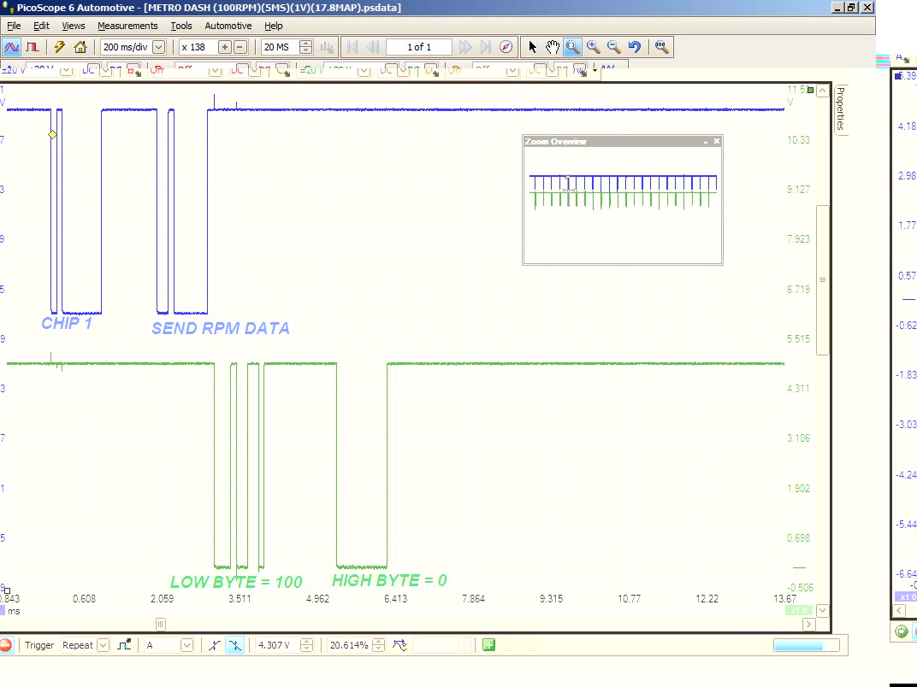Increase horizontal zoom with plus button
This screenshot has width=917, height=687.
(x=225, y=47)
